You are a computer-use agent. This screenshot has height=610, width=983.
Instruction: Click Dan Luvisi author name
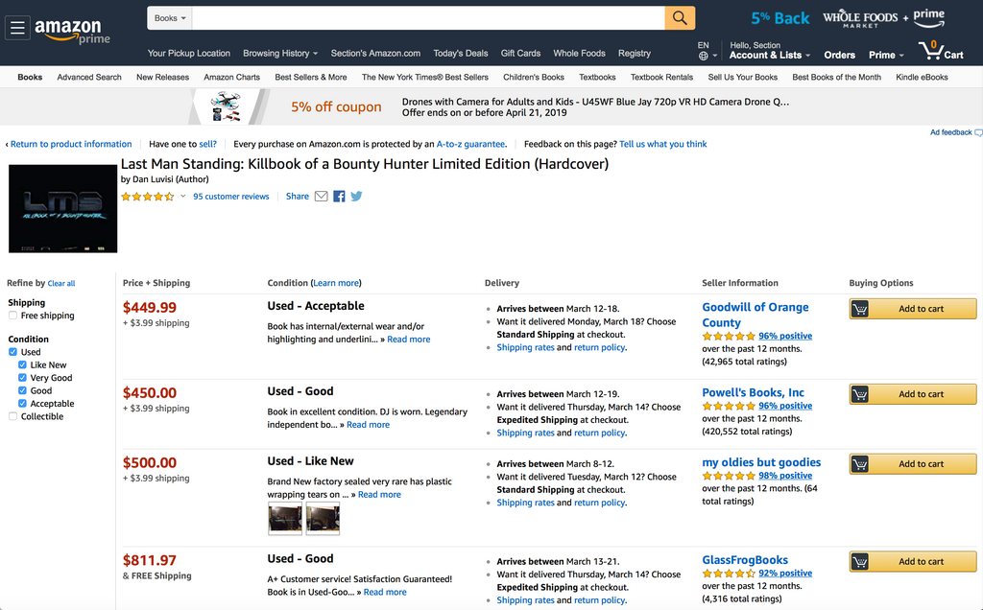[x=152, y=179]
